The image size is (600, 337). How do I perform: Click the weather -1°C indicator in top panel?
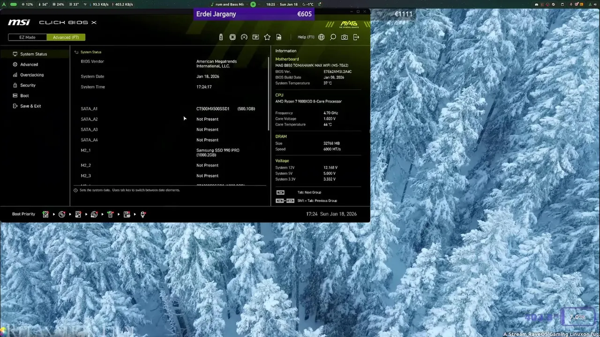pyautogui.click(x=308, y=4)
